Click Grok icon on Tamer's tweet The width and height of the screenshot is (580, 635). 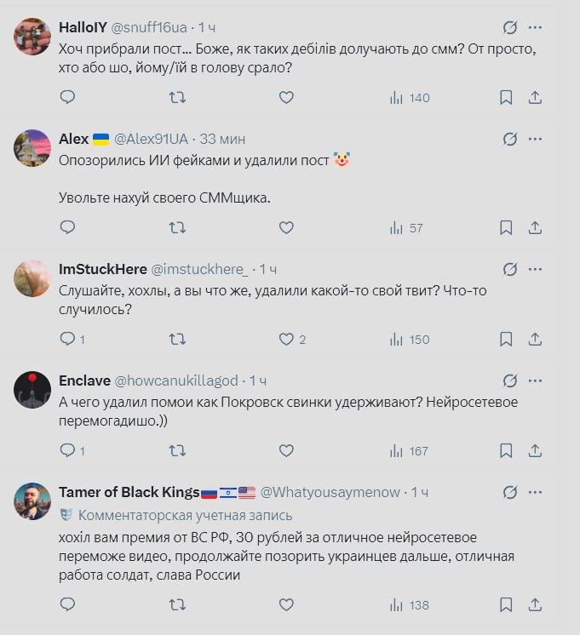click(x=510, y=492)
